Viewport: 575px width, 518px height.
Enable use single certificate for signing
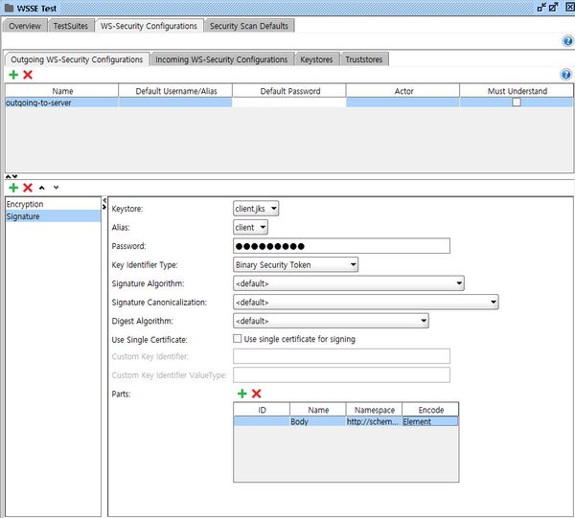(238, 339)
